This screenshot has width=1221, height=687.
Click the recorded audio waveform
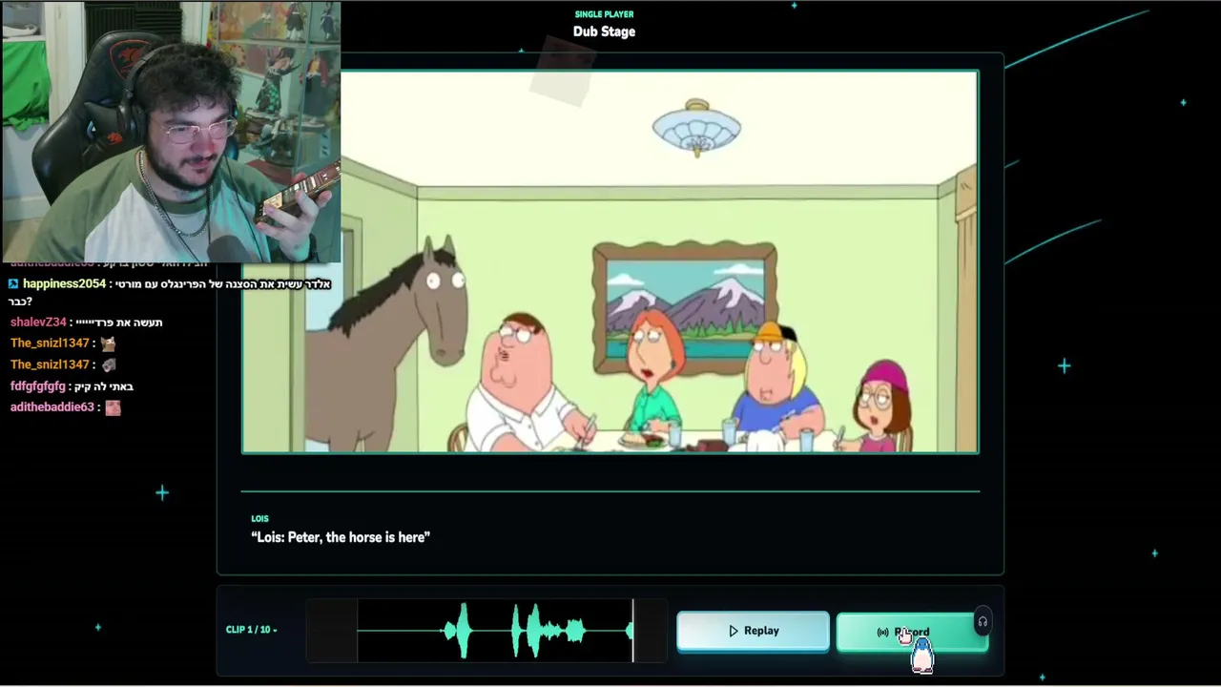(486, 631)
